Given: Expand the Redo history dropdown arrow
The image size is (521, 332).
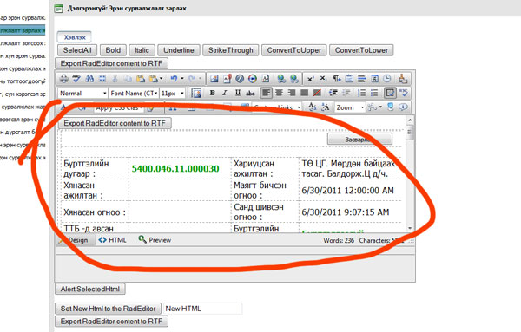Looking at the screenshot, I should click(201, 79).
